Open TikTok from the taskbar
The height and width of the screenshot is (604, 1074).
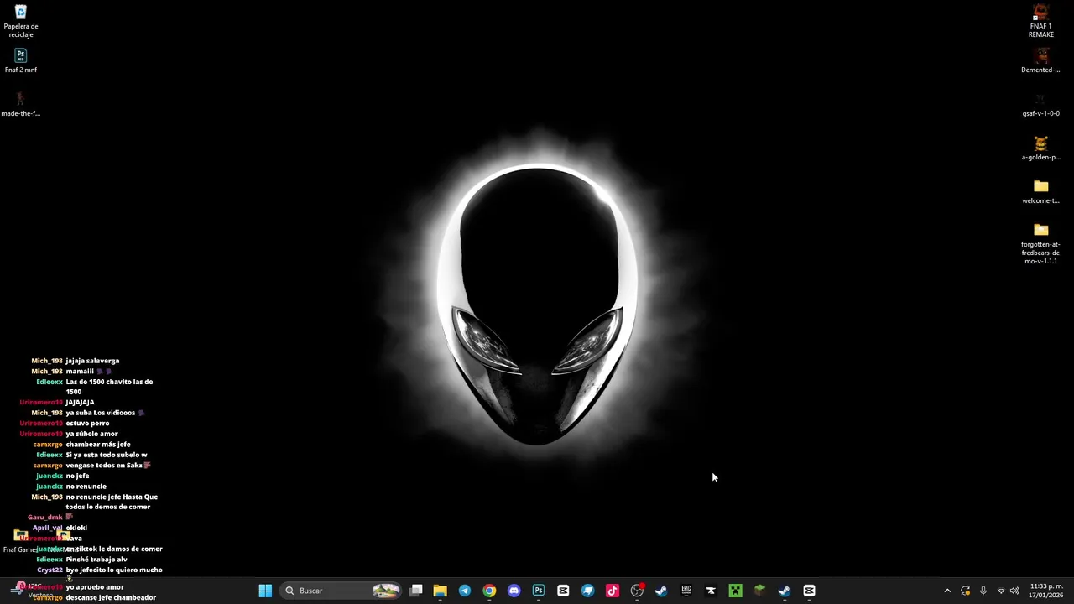tap(613, 591)
